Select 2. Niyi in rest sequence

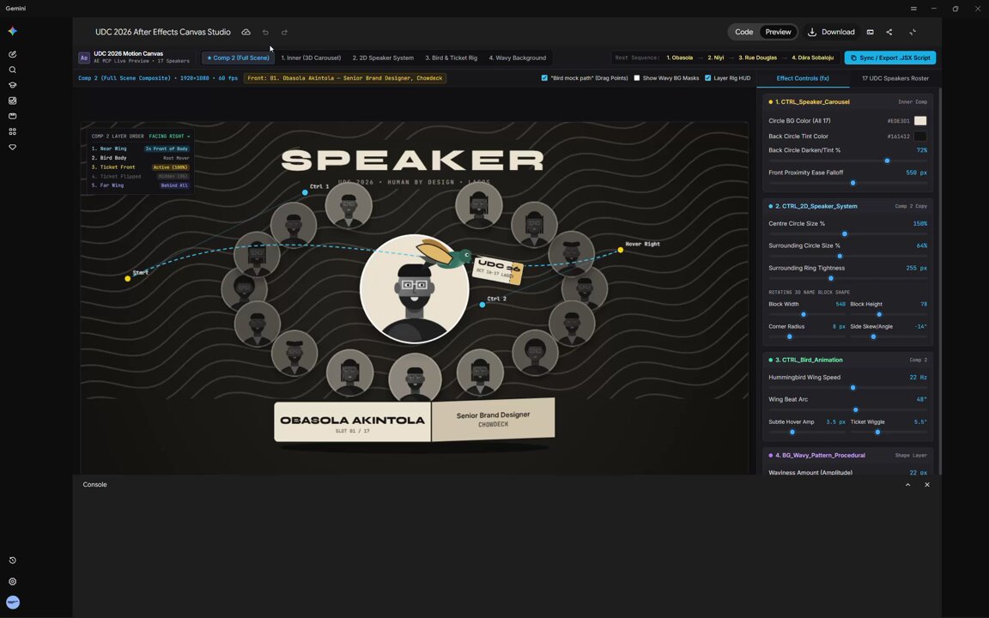(715, 58)
